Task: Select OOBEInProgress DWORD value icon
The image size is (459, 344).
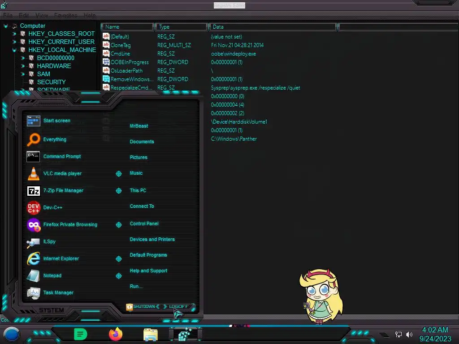Action: coord(106,62)
